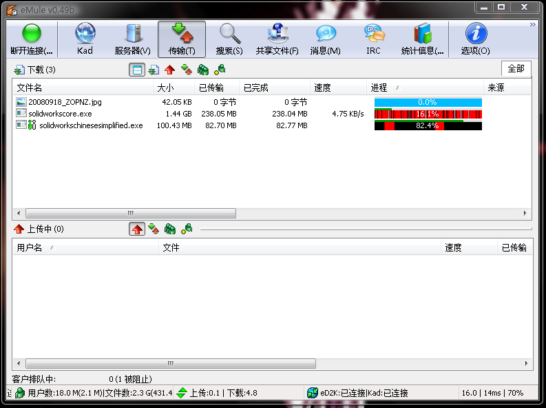The height and width of the screenshot is (408, 546).
Task: Sort by 大小 size column header
Action: tap(174, 88)
